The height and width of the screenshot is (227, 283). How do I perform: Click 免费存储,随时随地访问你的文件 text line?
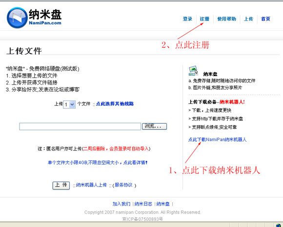[x=224, y=81]
